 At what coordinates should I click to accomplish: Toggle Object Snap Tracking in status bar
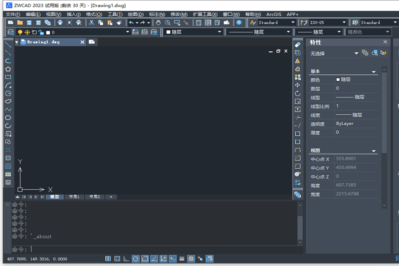[154, 259]
